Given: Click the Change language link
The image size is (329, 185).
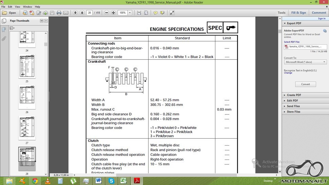Looking at the screenshot, I should tap(288, 73).
